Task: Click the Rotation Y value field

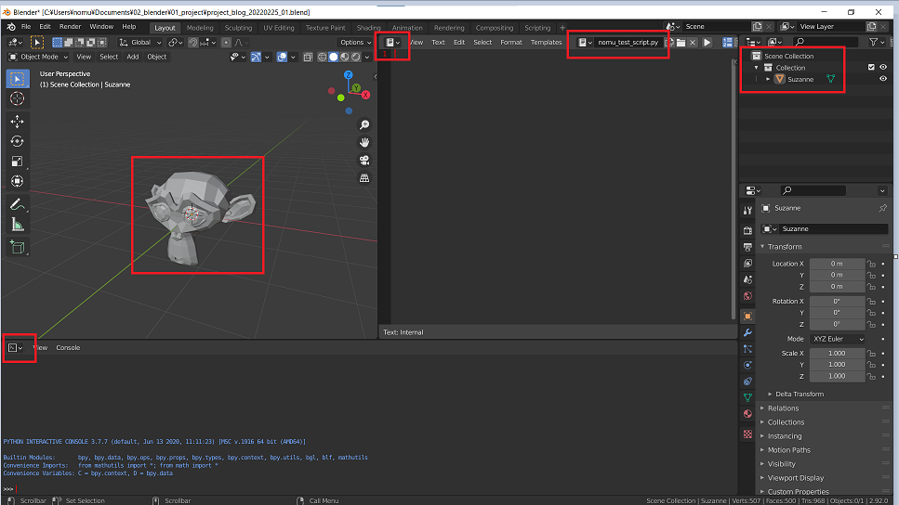Action: click(837, 313)
